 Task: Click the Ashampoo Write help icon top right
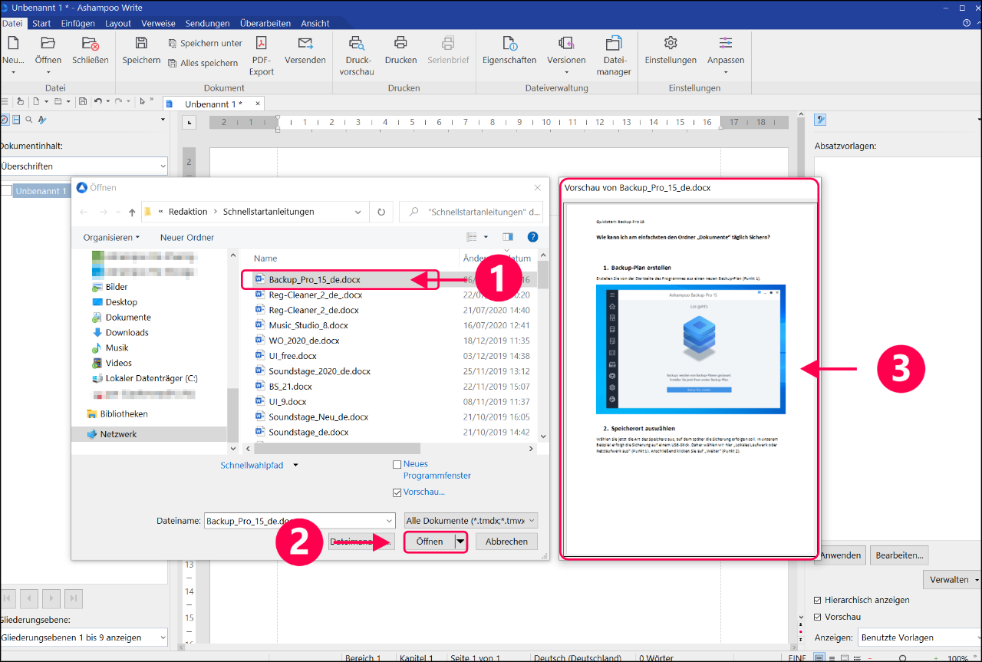(967, 24)
